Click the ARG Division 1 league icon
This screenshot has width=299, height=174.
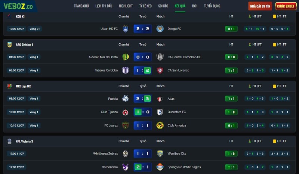pos(9,44)
